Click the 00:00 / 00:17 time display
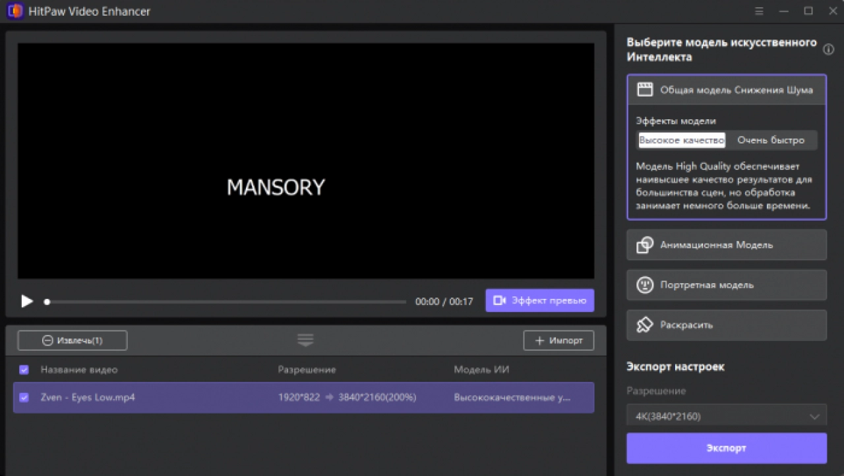This screenshot has height=476, width=844. 444,302
